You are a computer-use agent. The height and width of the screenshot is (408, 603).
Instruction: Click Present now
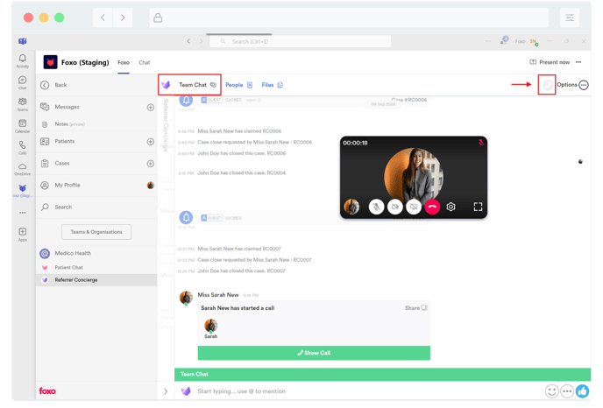[x=550, y=62]
